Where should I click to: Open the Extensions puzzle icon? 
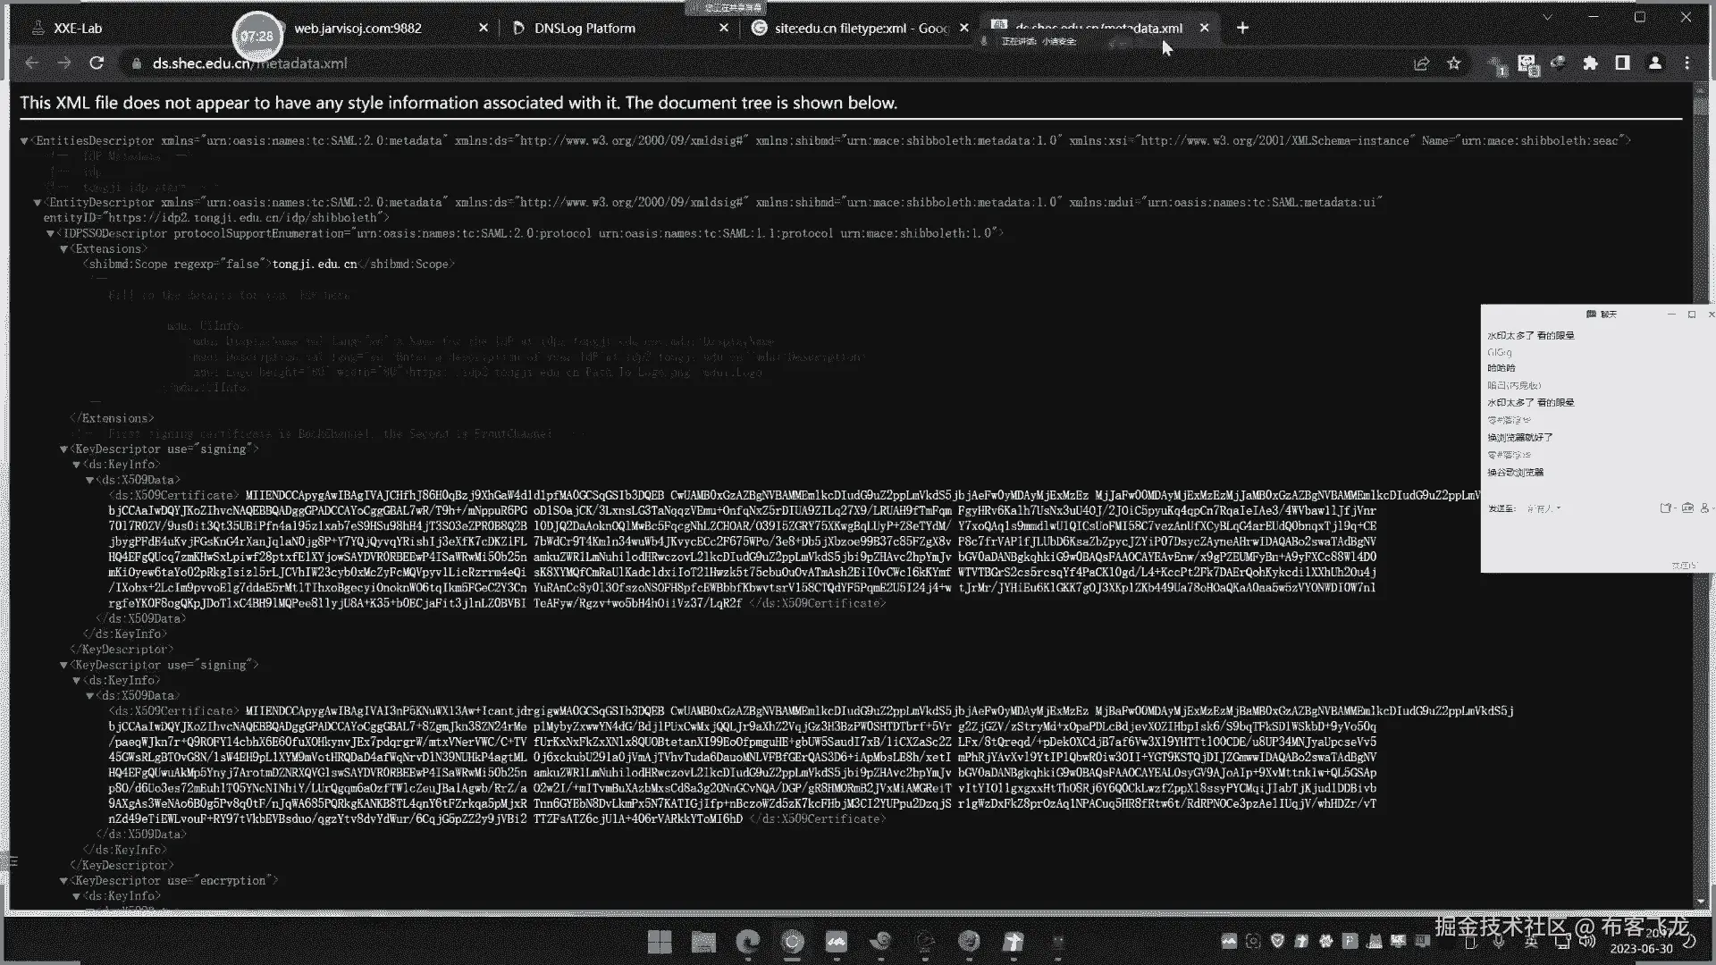(1590, 63)
